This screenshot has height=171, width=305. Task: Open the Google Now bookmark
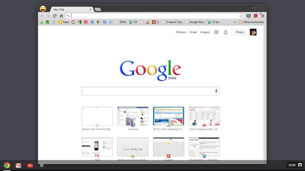click(x=195, y=22)
